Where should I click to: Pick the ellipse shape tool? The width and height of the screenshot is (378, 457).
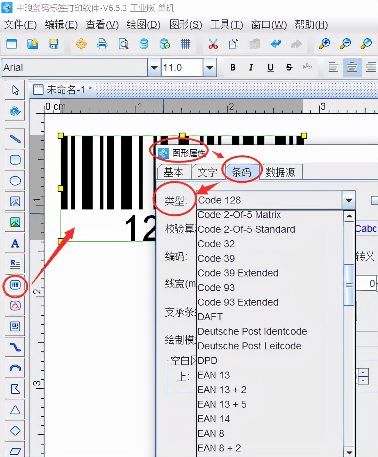coord(15,181)
